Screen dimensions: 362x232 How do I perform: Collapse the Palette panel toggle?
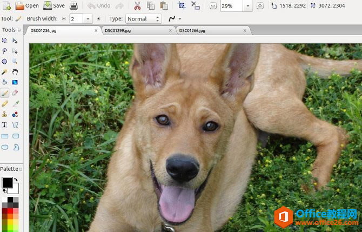coord(21,169)
